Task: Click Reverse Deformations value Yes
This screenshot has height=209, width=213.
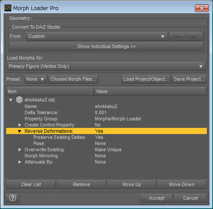Action: pyautogui.click(x=99, y=131)
